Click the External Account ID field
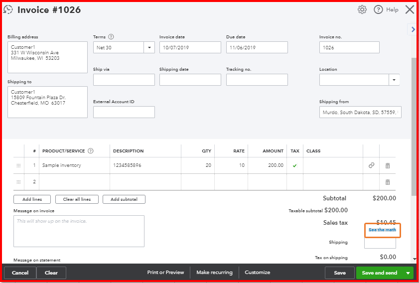 [124, 112]
